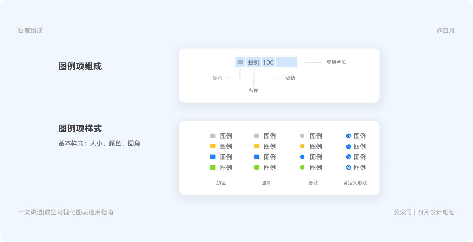Click the 一文讲透|数据可视化图表选用指南 footer
This screenshot has height=242, width=473.
(x=65, y=212)
